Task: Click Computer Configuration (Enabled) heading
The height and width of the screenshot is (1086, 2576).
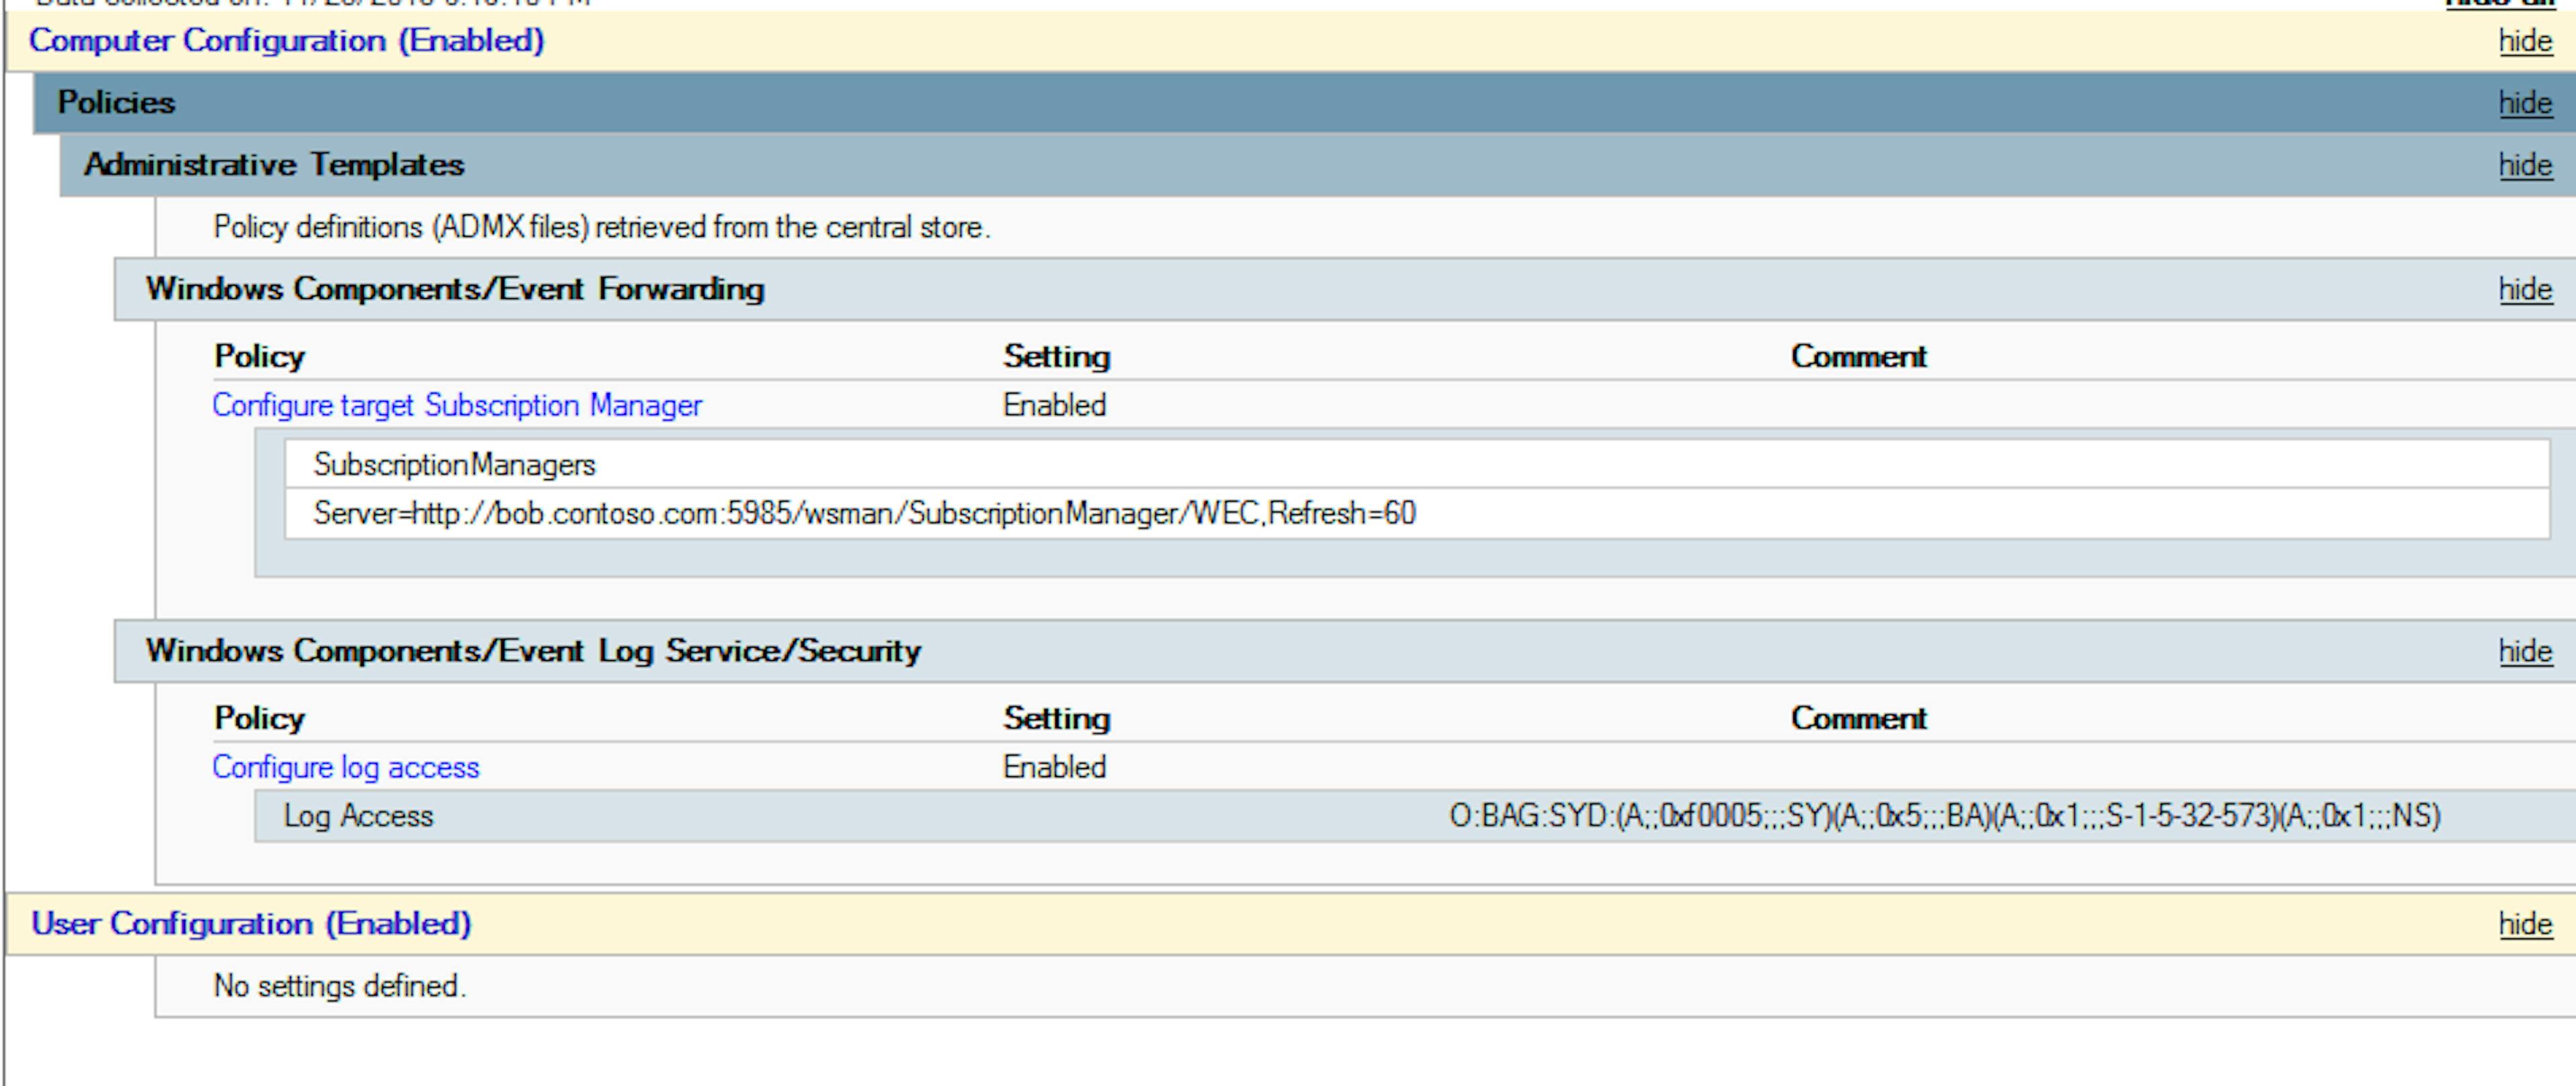Action: click(x=286, y=41)
